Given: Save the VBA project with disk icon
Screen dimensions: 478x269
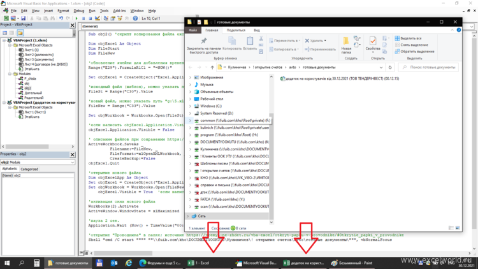Looking at the screenshot, I should point(23,18).
